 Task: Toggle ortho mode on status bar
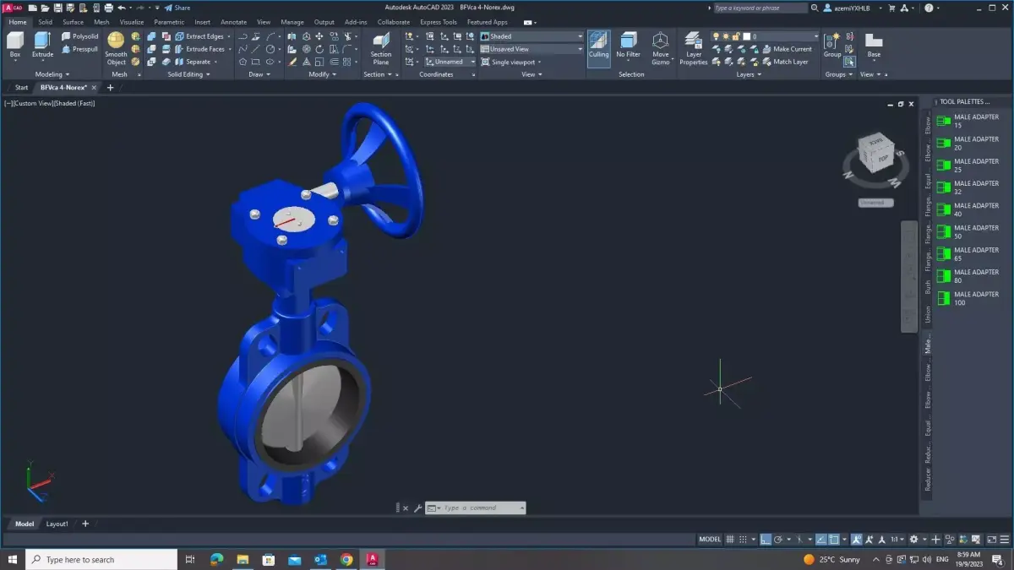click(764, 539)
